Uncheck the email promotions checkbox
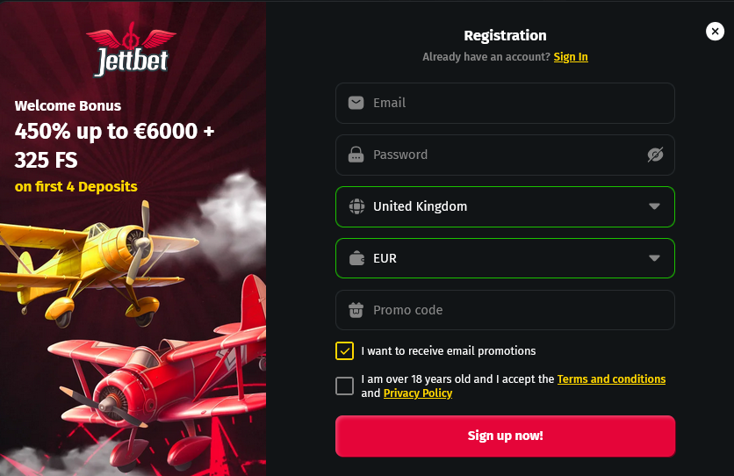The width and height of the screenshot is (734, 476). click(x=344, y=350)
